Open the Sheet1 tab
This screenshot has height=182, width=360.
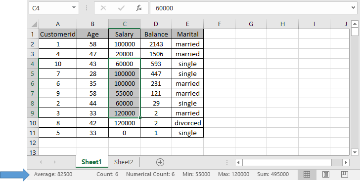tap(91, 162)
